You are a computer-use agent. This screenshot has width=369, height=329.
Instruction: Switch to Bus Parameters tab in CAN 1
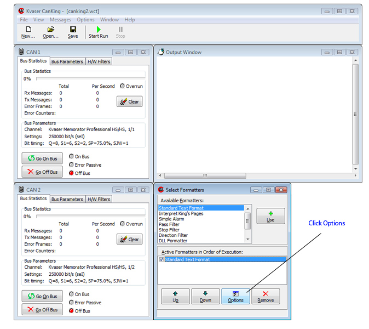coord(67,61)
